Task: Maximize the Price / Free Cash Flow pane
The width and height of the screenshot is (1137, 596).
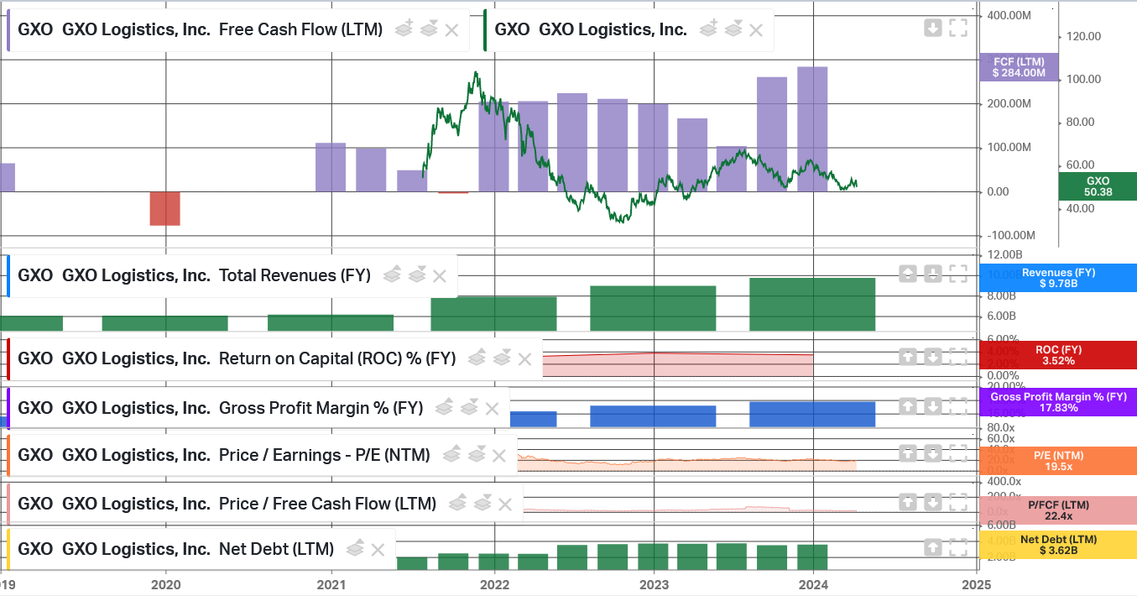Action: tap(958, 502)
